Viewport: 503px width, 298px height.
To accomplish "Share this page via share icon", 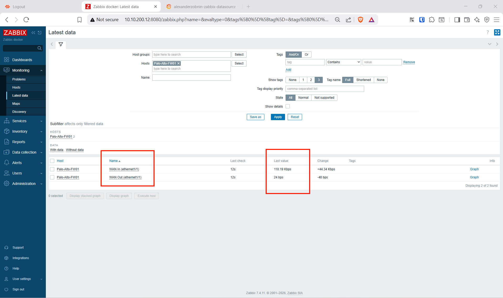I will 348,20.
